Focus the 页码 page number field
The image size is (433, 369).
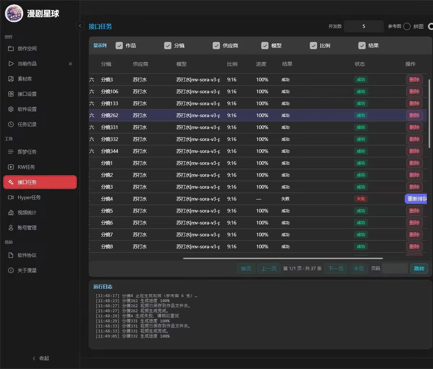(395, 269)
